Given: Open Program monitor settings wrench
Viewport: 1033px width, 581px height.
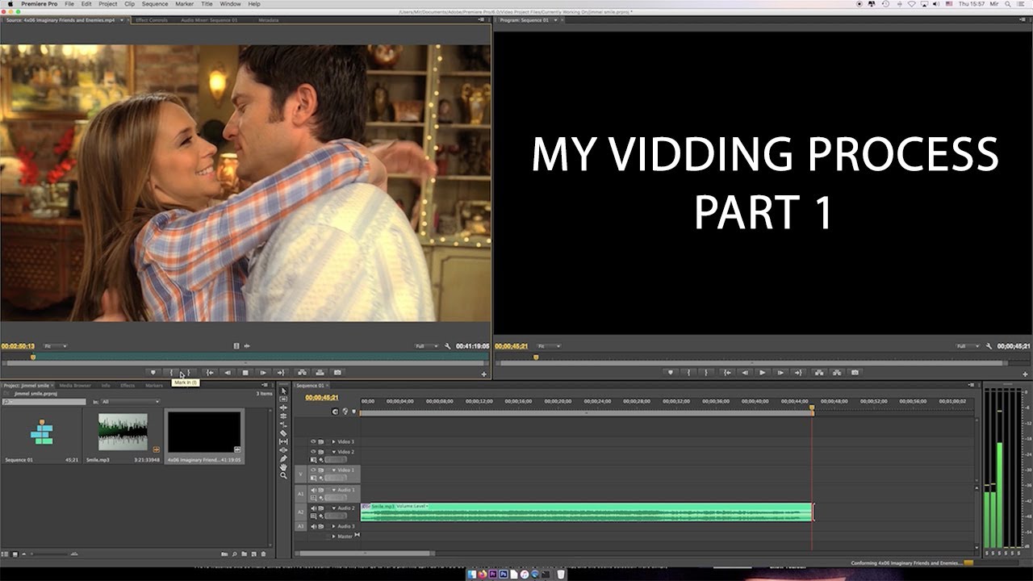Looking at the screenshot, I should coord(989,346).
